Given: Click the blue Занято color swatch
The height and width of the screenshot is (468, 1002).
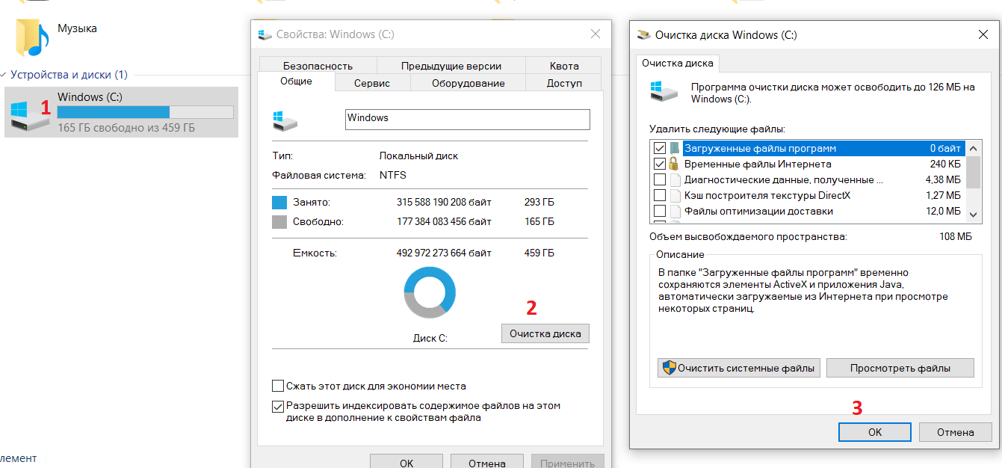Looking at the screenshot, I should [x=279, y=203].
